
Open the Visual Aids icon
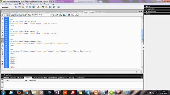coord(76,15)
